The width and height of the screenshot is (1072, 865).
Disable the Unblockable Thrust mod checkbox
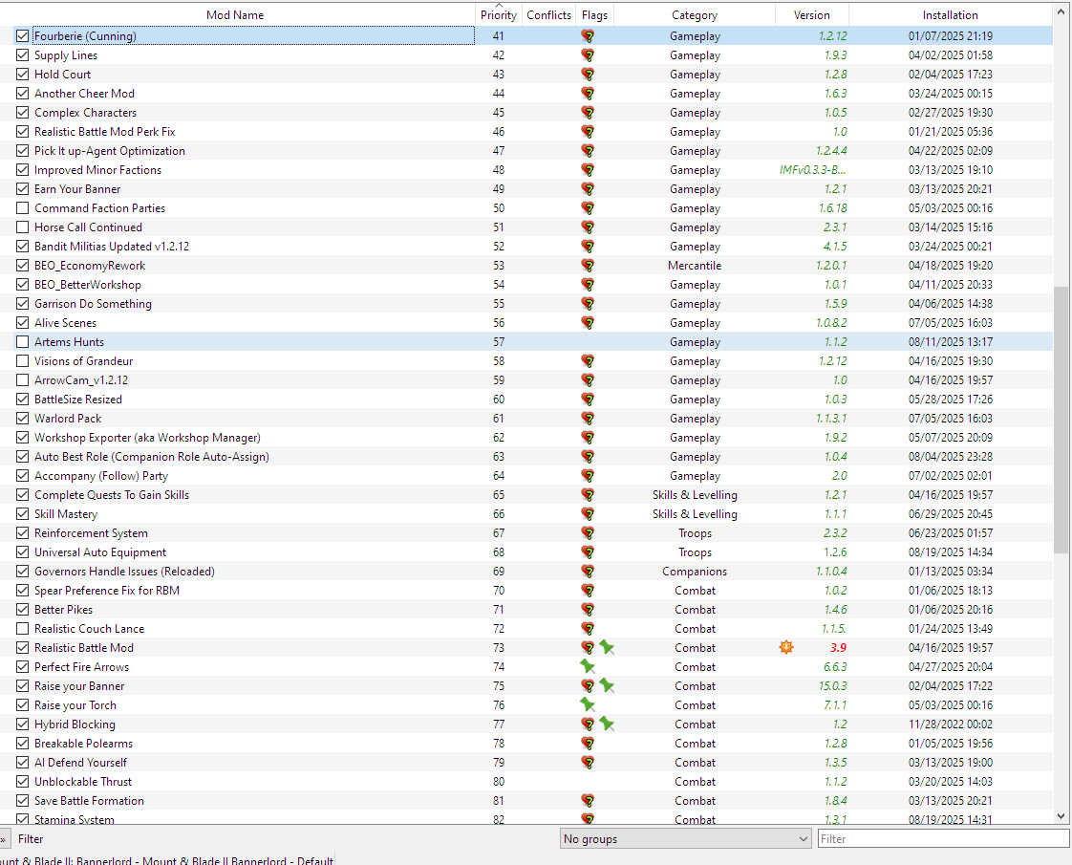tap(23, 782)
